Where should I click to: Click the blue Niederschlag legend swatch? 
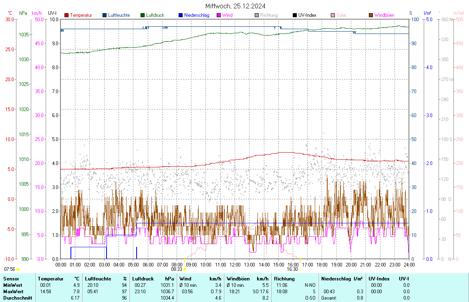pos(181,15)
